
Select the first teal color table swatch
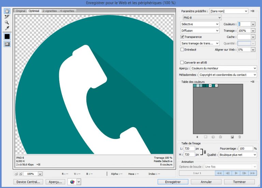(195, 86)
